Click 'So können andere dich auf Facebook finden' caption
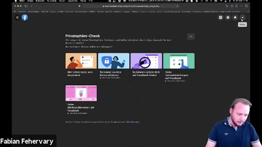This screenshot has width=262, height=147. click(x=146, y=73)
